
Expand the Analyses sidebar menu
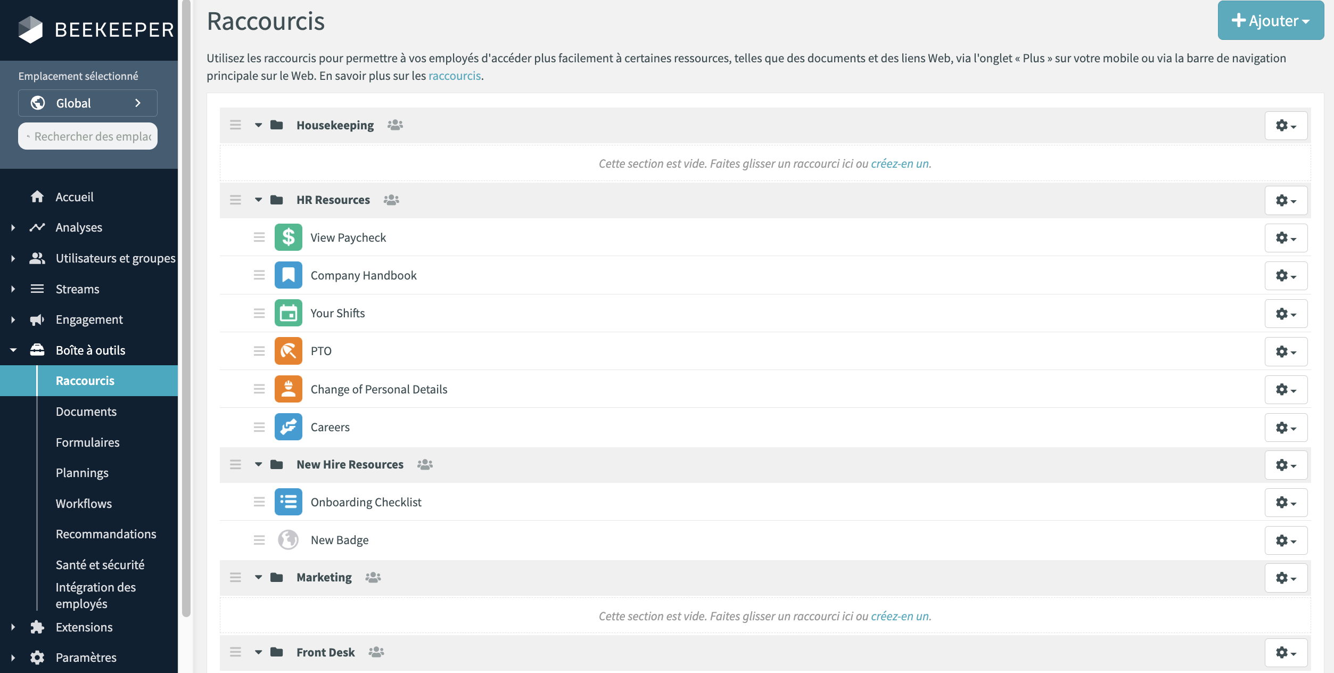(13, 227)
